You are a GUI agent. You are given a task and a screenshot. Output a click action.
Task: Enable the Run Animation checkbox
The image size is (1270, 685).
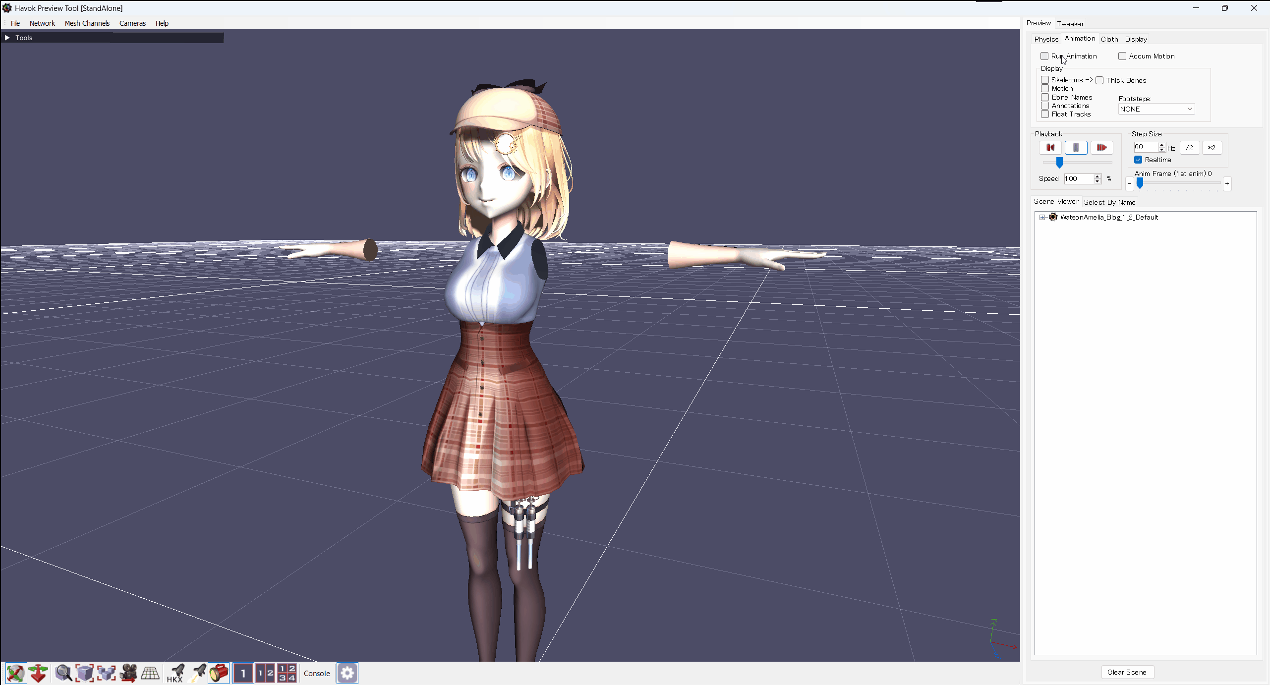pyautogui.click(x=1044, y=56)
